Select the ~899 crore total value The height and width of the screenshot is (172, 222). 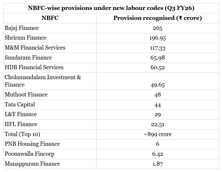157,134
